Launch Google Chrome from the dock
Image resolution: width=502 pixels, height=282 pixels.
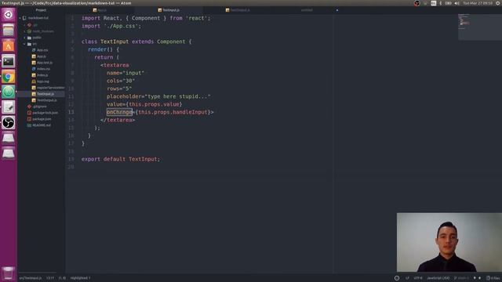(9, 77)
